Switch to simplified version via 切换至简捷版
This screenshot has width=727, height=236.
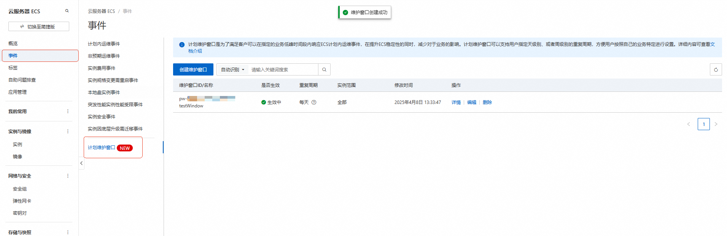39,27
